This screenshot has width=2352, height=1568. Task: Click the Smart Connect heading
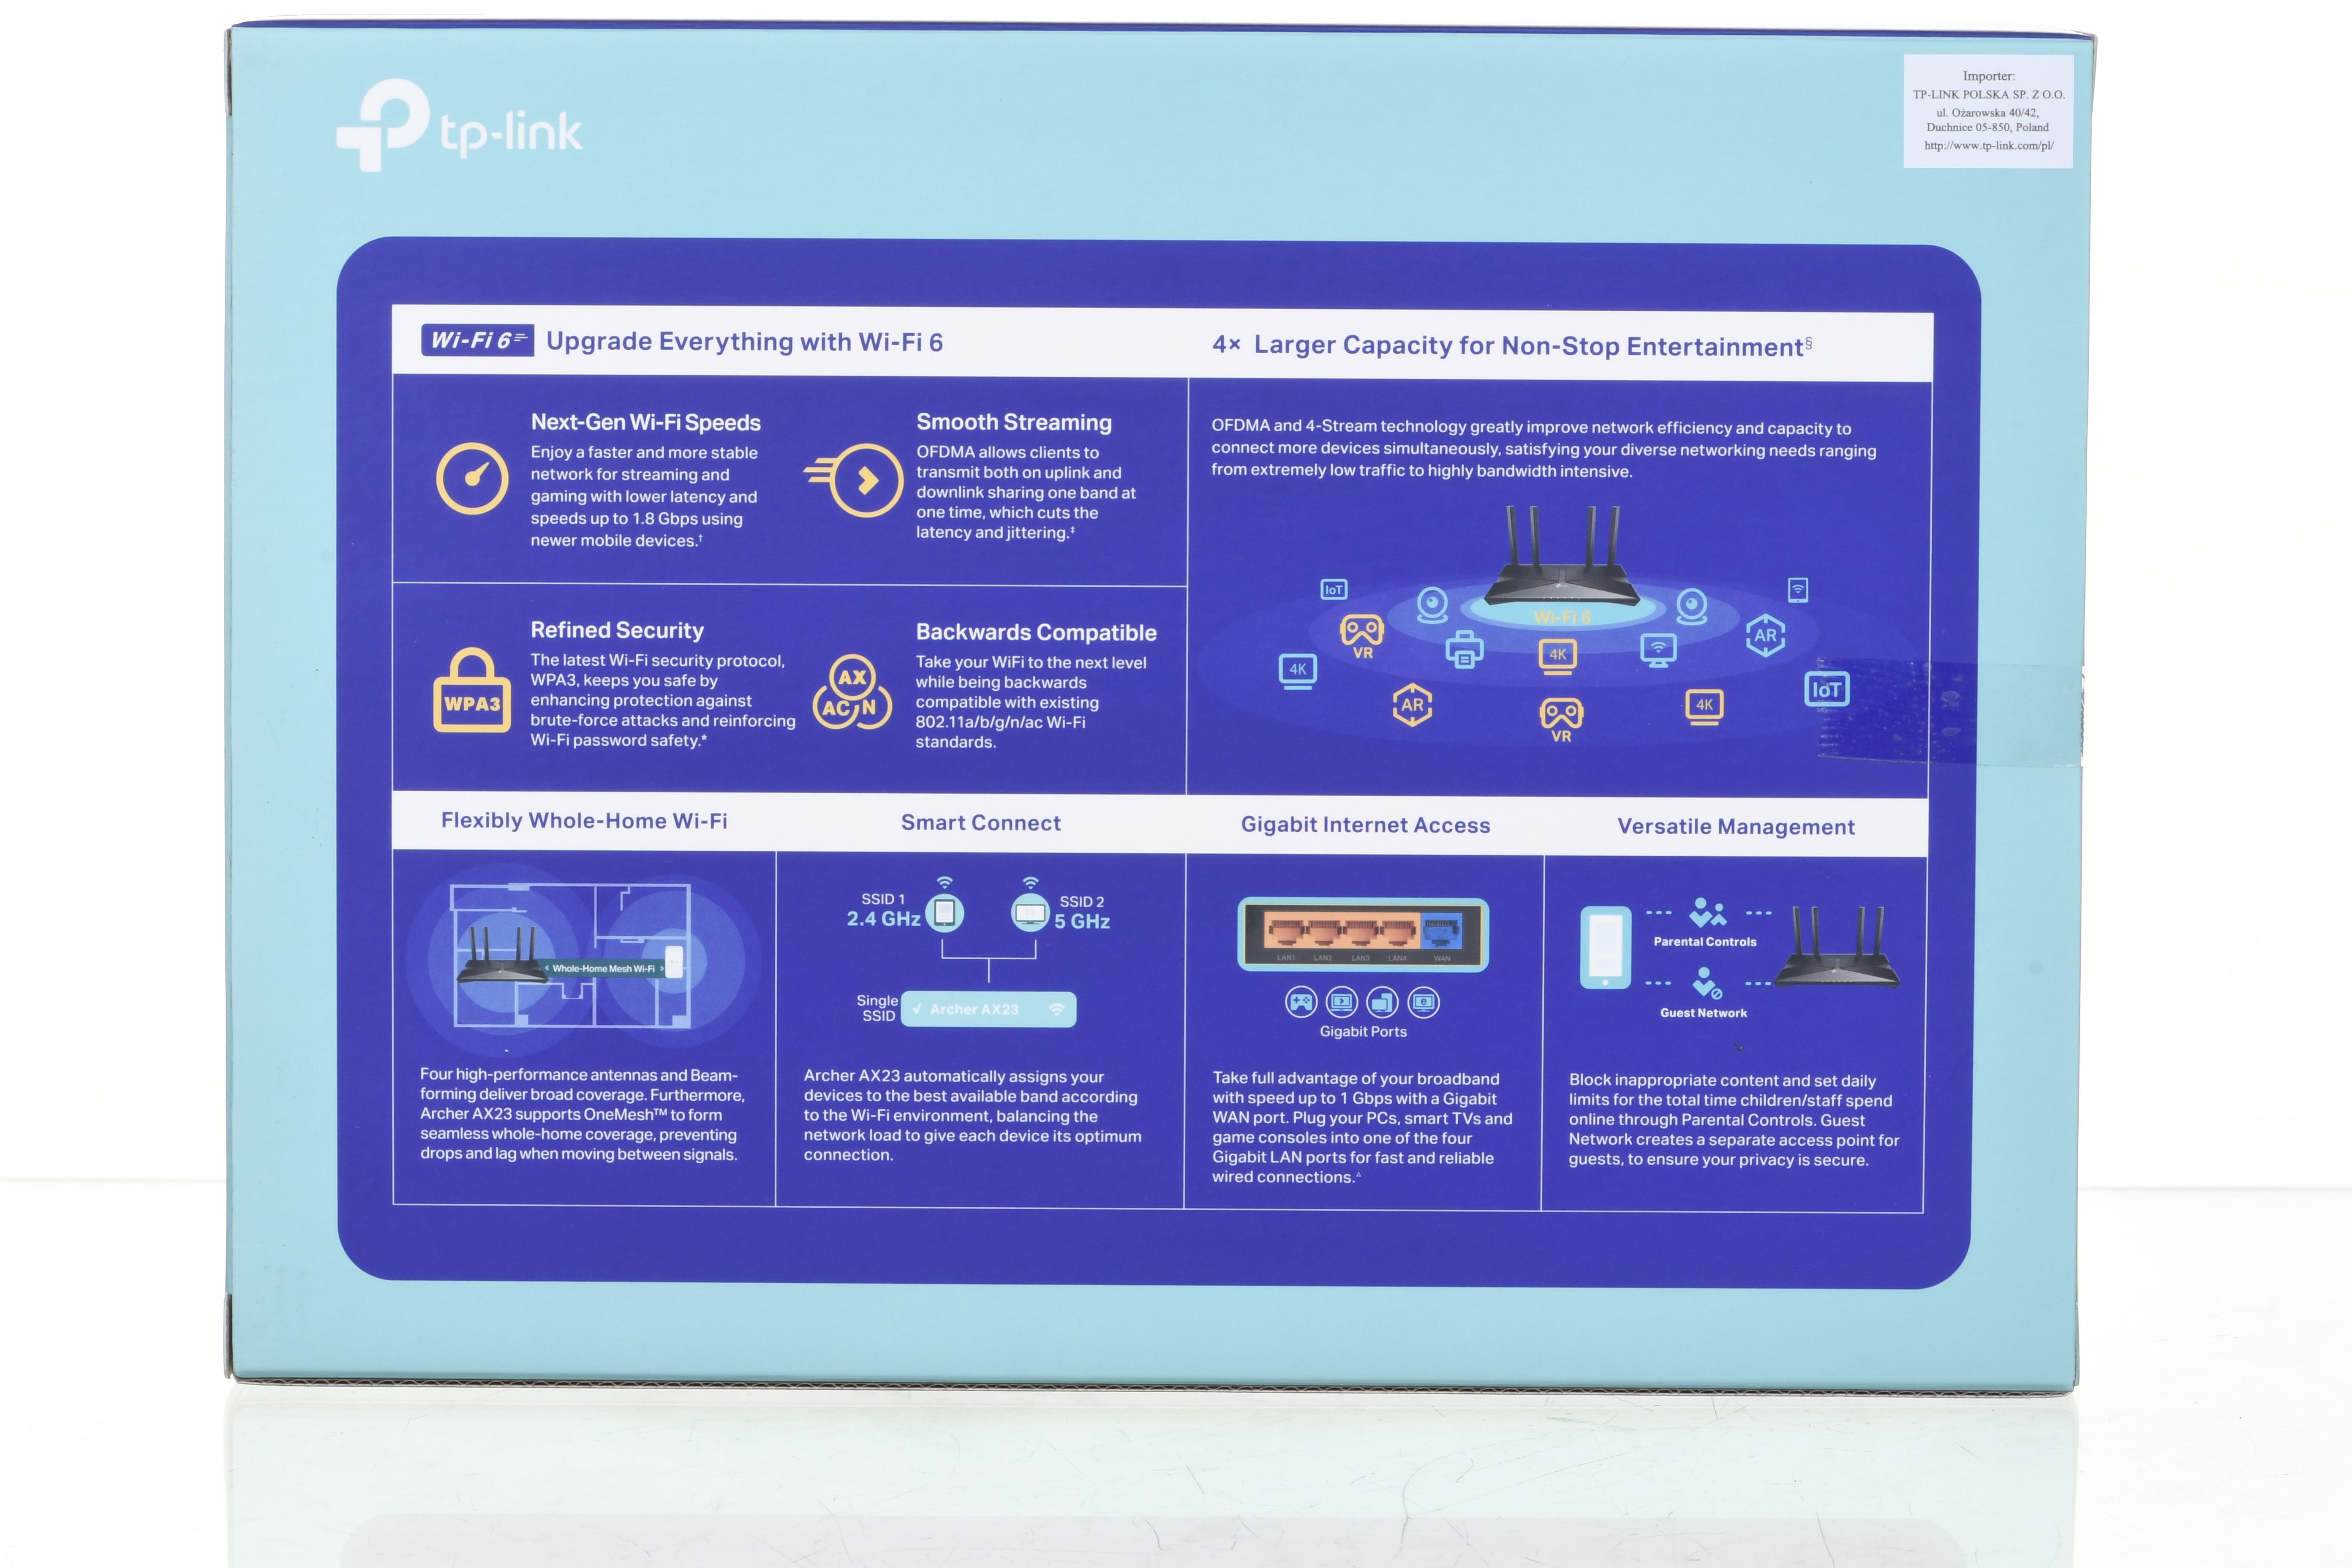point(981,823)
